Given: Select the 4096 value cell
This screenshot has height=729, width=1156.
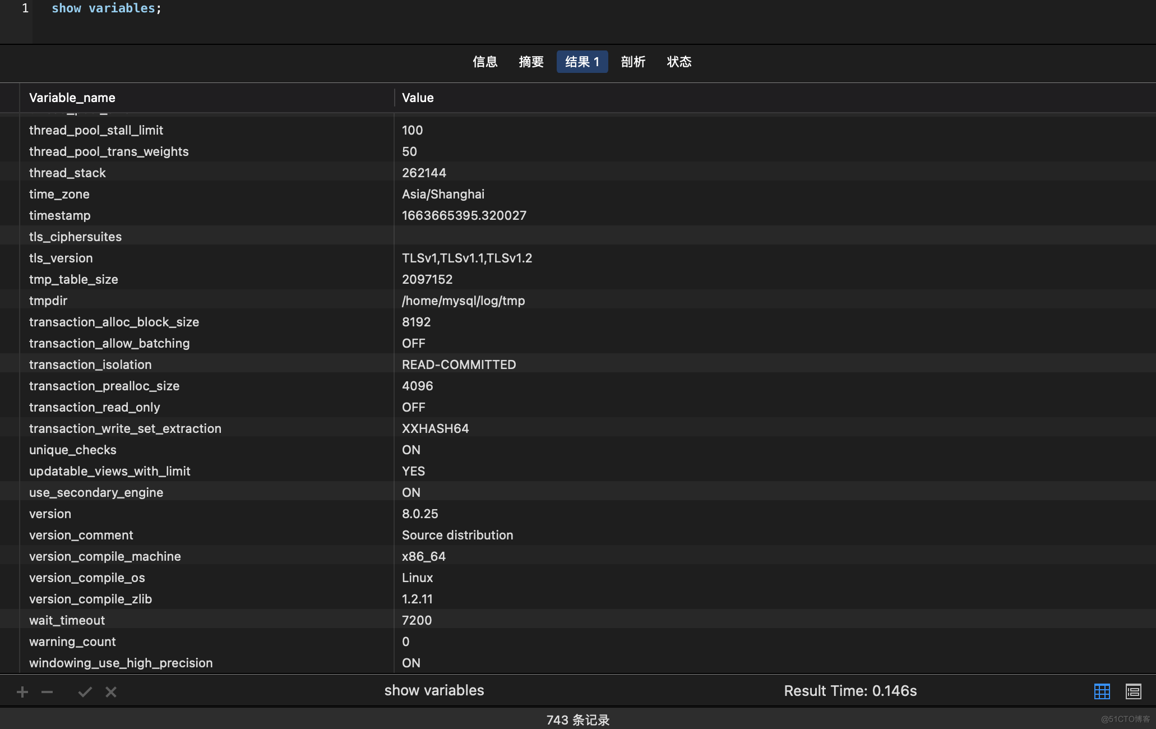Looking at the screenshot, I should point(417,386).
